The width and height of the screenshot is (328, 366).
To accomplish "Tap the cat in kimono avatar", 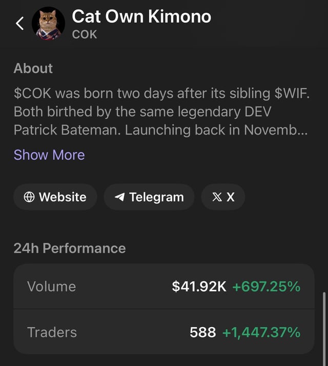I will [48, 24].
